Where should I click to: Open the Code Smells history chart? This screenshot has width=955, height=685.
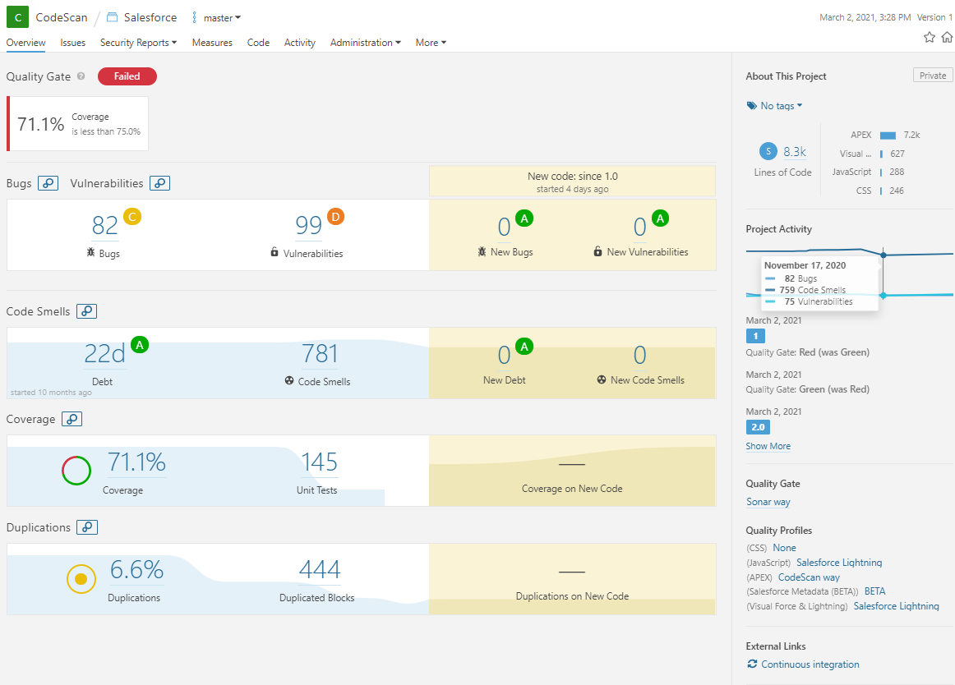(x=86, y=311)
